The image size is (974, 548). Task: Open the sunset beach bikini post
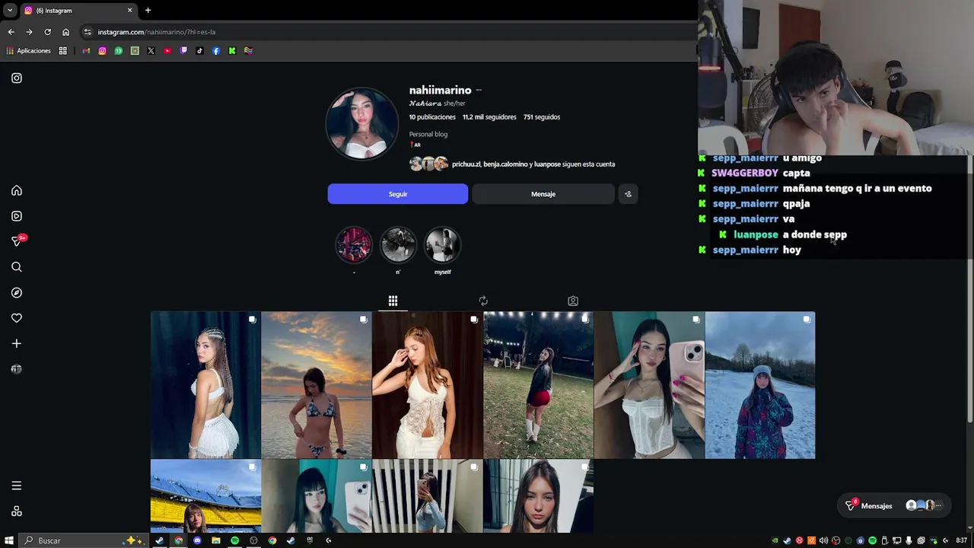click(317, 385)
